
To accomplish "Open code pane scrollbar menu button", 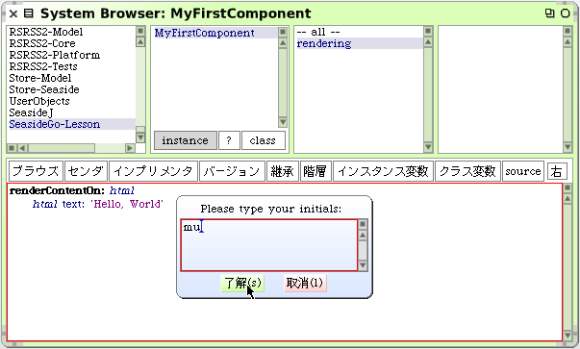I will point(567,188).
